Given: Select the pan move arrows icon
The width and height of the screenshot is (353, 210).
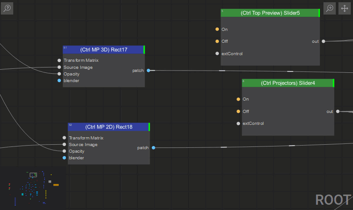Looking at the screenshot, I should click(345, 8).
